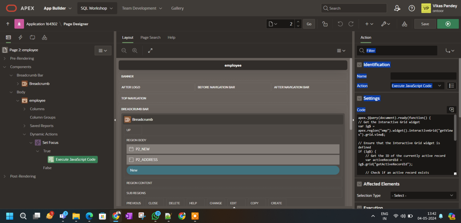
Task: Click the Save button
Action: (425, 24)
